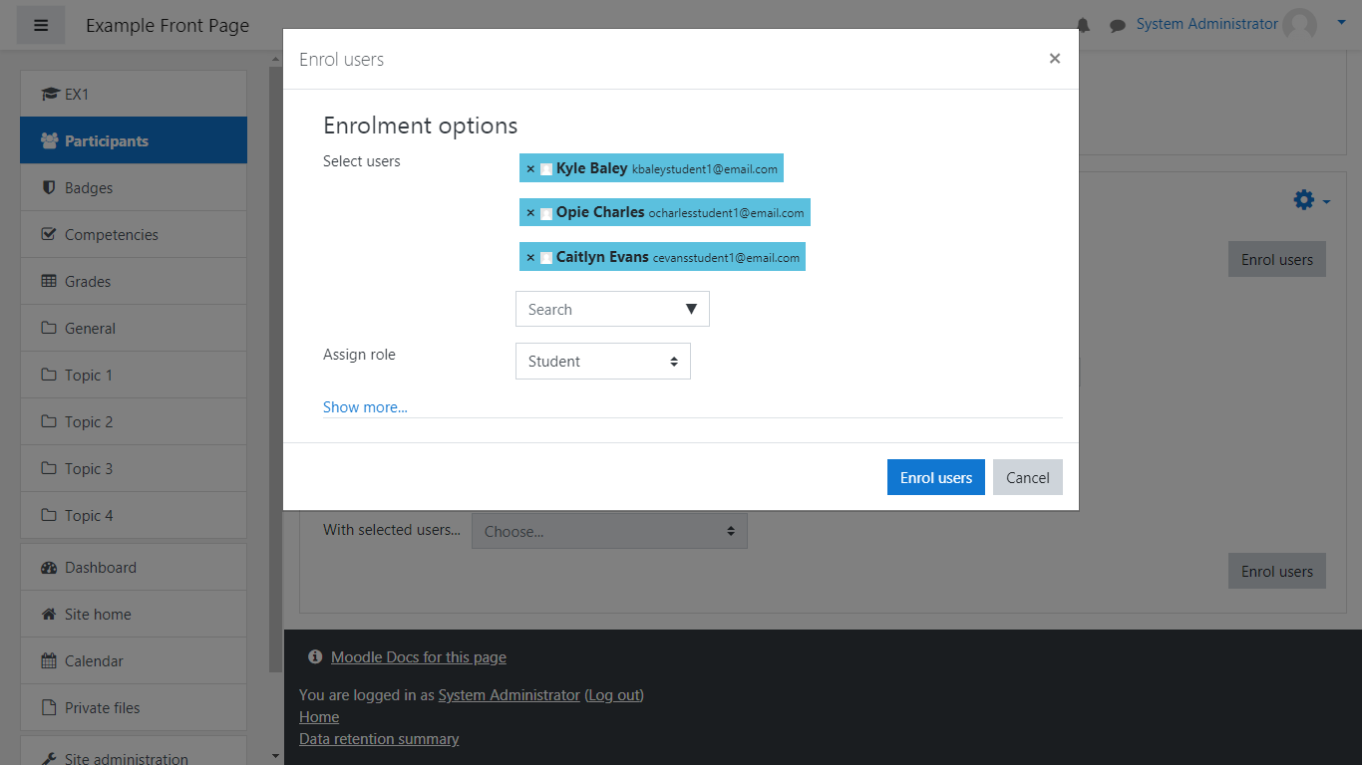Go to Grades in the sidebar
This screenshot has height=765, width=1362.
88,282
